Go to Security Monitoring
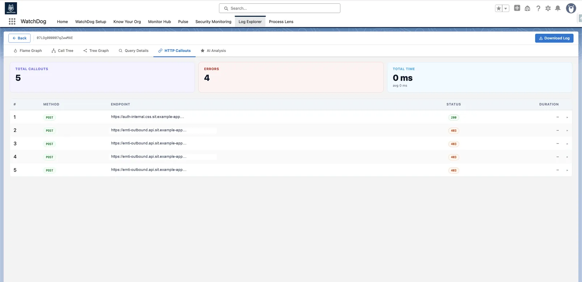 pyautogui.click(x=213, y=22)
